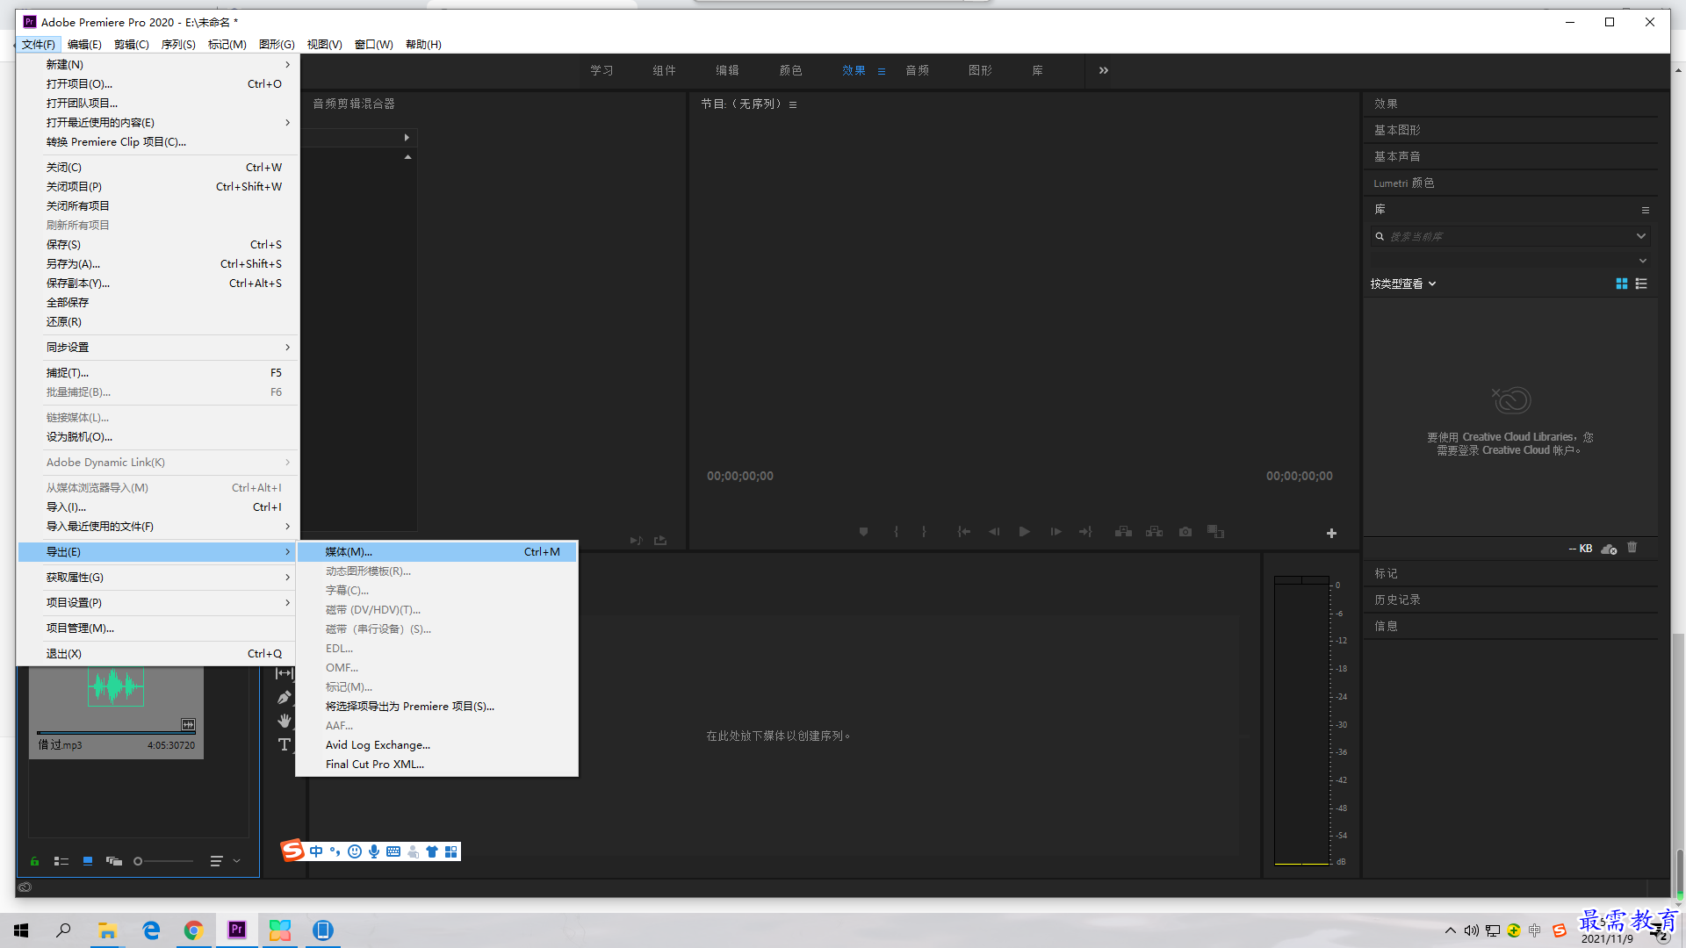Image resolution: width=1686 pixels, height=948 pixels.
Task: Open Chrome from the Windows taskbar
Action: (193, 930)
